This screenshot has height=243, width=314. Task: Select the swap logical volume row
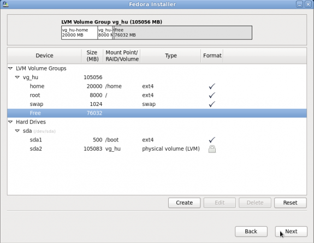(x=157, y=104)
